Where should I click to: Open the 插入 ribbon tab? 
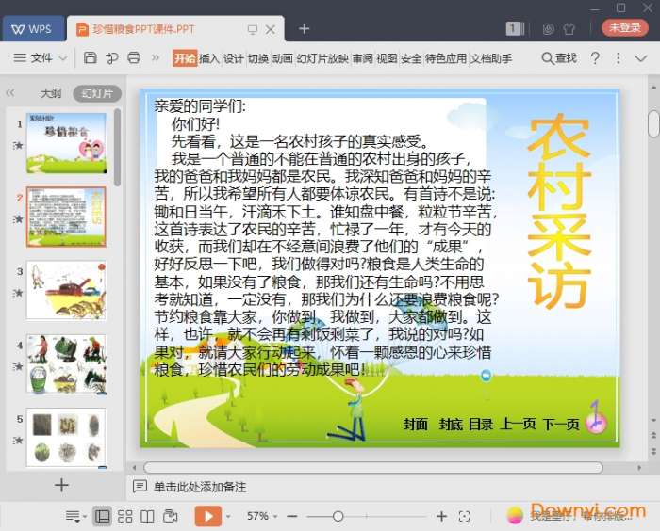click(209, 58)
